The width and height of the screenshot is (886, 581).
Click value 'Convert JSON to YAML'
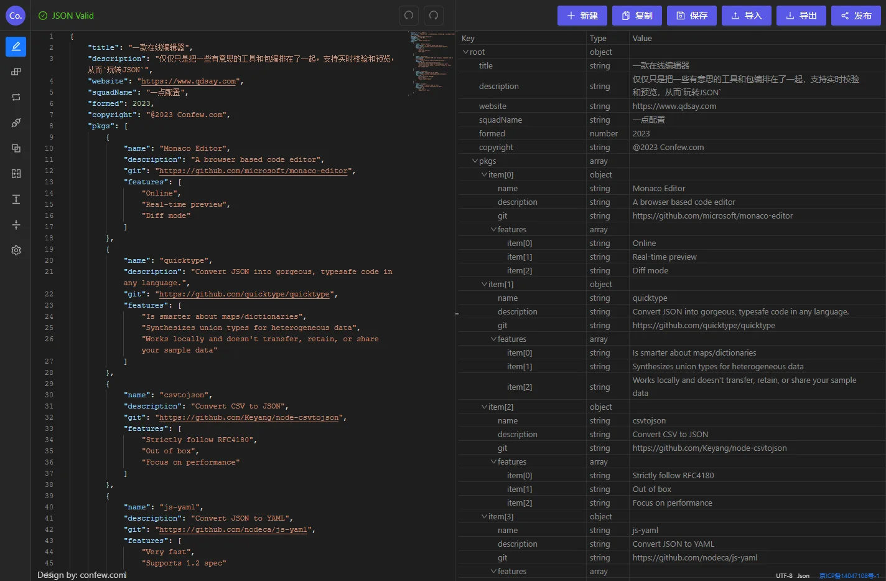(673, 544)
